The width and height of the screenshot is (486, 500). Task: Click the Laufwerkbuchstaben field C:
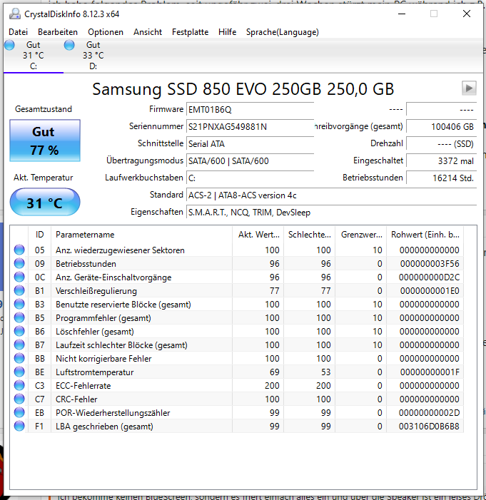(250, 178)
